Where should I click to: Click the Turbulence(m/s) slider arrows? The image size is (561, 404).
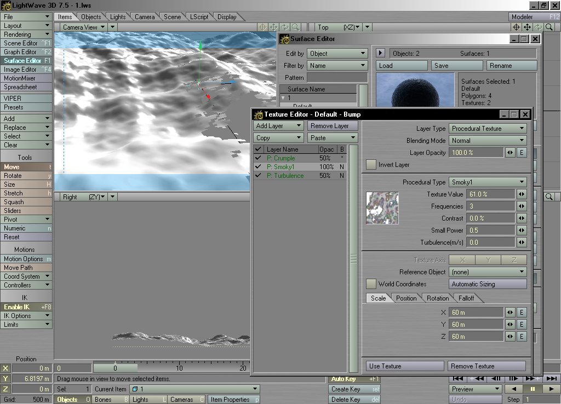click(x=522, y=243)
